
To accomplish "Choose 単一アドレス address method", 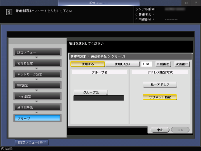I will [x=160, y=84].
